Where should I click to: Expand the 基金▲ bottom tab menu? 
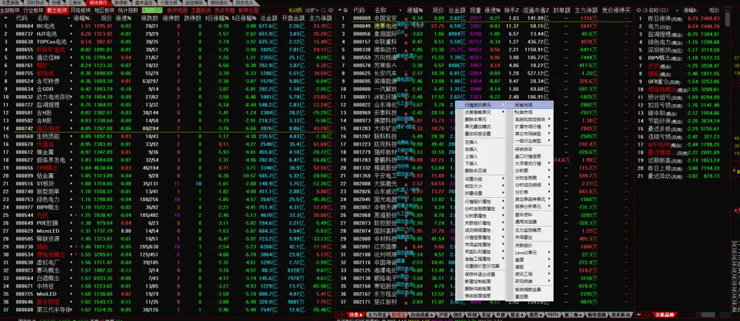pyautogui.click(x=518, y=314)
